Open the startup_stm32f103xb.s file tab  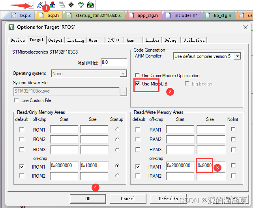pos(94,15)
